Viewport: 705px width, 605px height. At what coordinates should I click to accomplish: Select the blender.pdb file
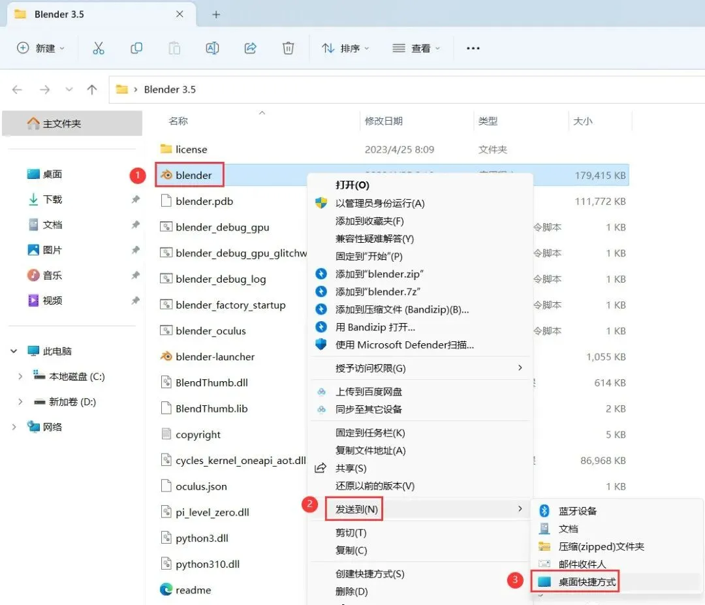click(x=197, y=201)
